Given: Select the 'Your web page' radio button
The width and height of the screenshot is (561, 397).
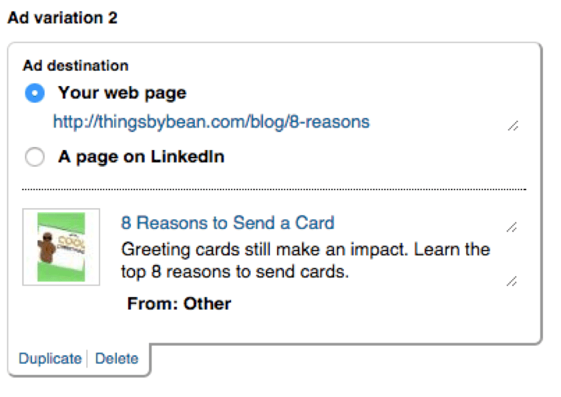Looking at the screenshot, I should coord(35,93).
